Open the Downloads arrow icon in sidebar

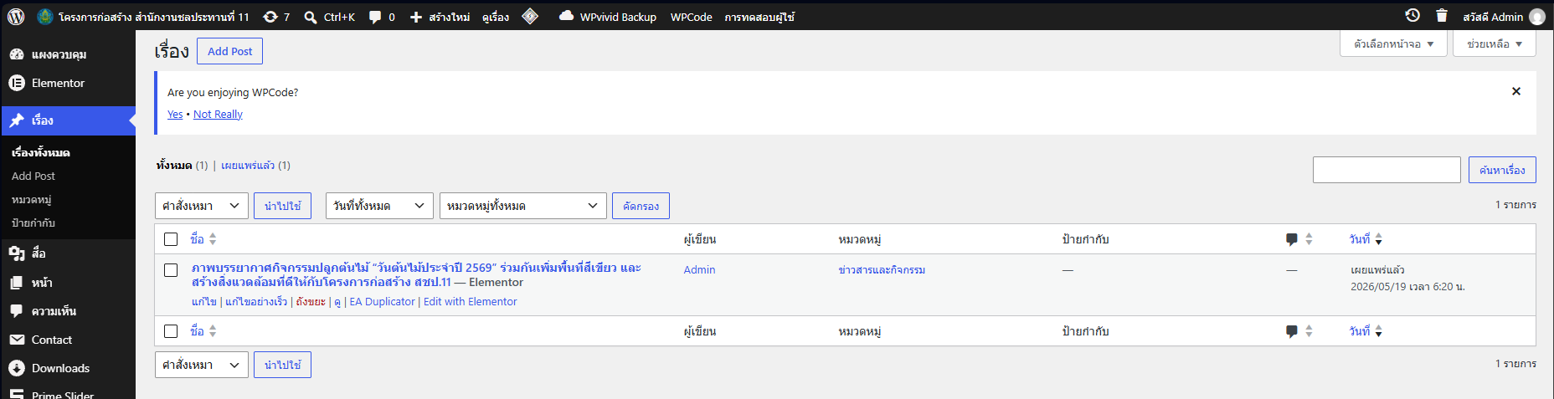pos(17,368)
